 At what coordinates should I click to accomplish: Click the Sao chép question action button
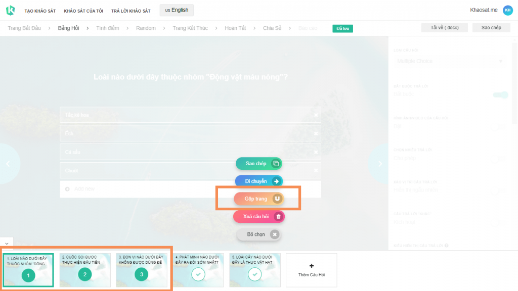pyautogui.click(x=258, y=164)
